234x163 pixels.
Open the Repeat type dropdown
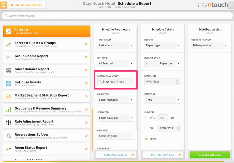[x=163, y=45]
